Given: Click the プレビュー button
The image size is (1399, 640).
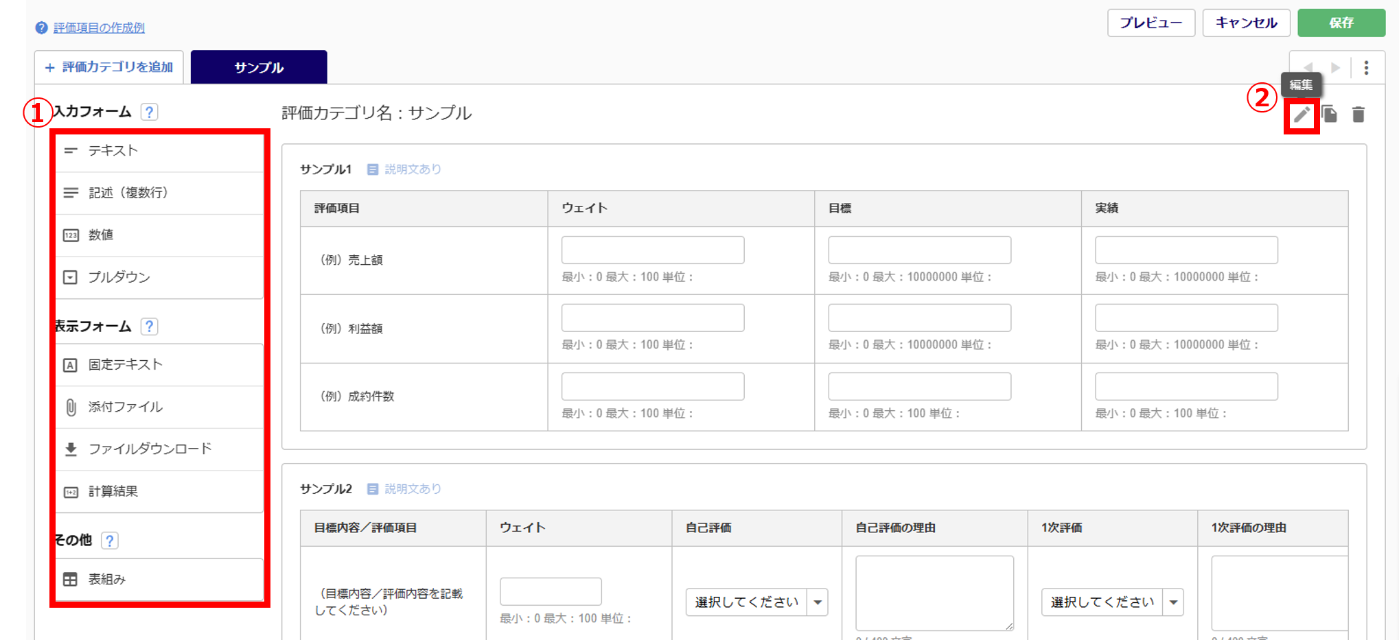Looking at the screenshot, I should point(1151,23).
